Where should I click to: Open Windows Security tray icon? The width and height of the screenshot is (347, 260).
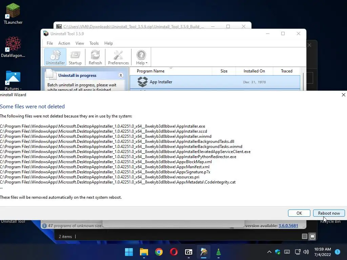click(278, 252)
